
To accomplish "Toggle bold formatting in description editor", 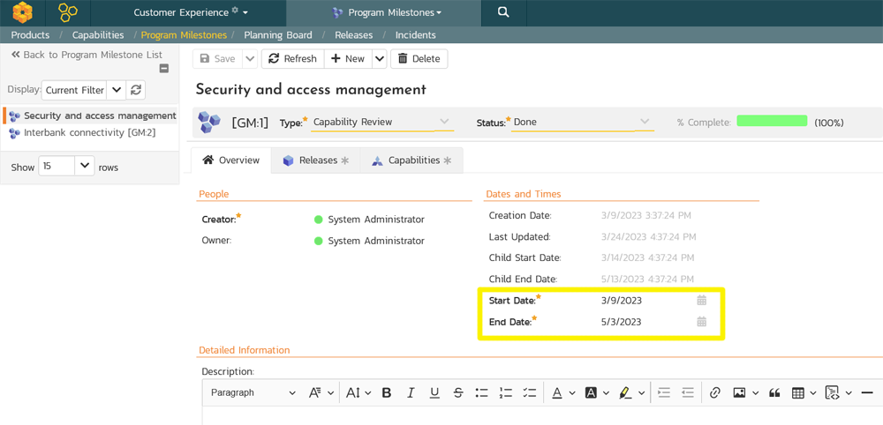I will [x=386, y=393].
